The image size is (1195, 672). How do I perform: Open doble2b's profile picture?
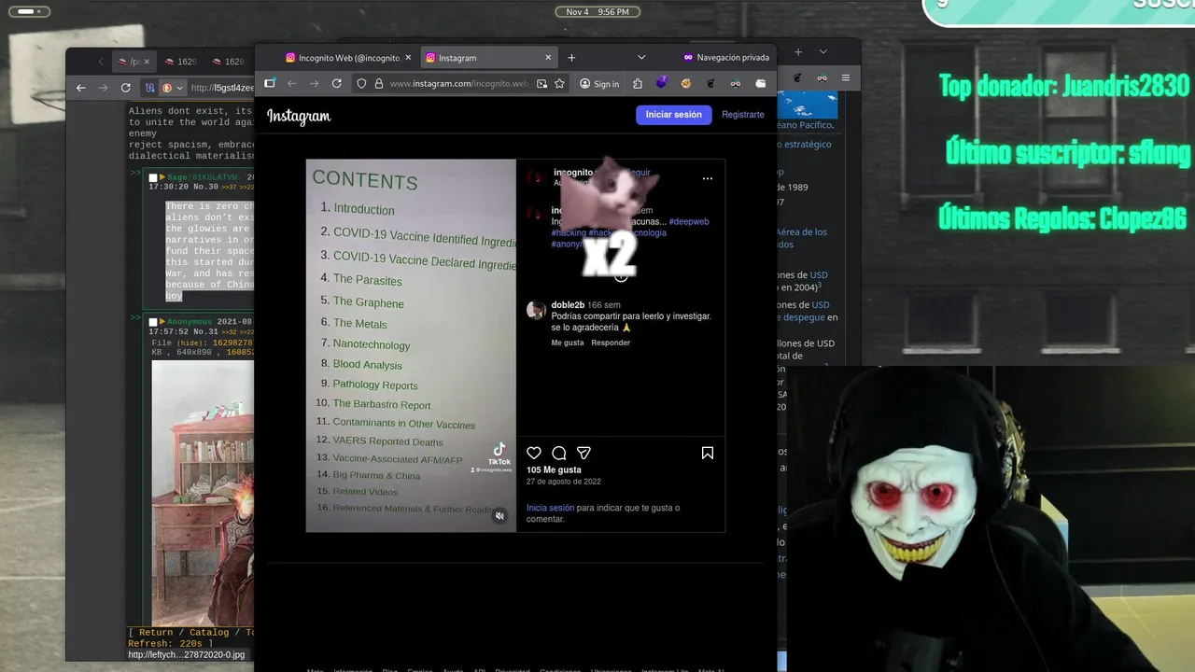point(536,311)
